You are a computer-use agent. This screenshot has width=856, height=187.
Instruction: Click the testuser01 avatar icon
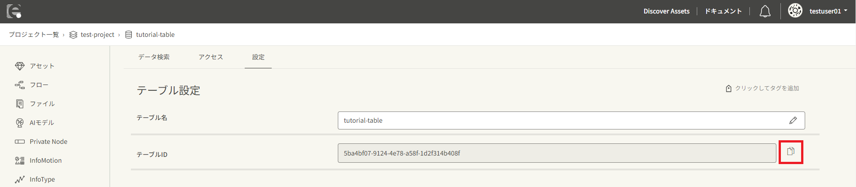(x=795, y=11)
